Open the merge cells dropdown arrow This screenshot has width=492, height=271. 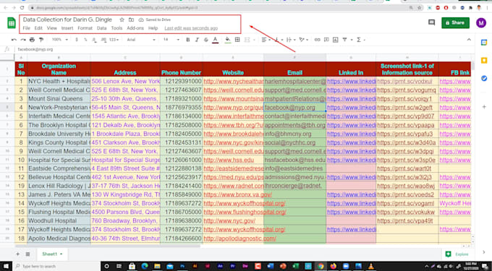tap(254, 40)
